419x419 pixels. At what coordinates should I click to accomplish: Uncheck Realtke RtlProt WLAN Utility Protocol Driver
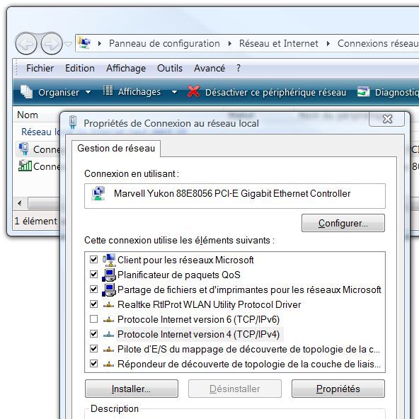[x=94, y=304]
